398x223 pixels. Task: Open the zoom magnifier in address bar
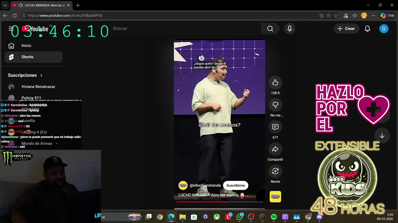[x=329, y=15]
